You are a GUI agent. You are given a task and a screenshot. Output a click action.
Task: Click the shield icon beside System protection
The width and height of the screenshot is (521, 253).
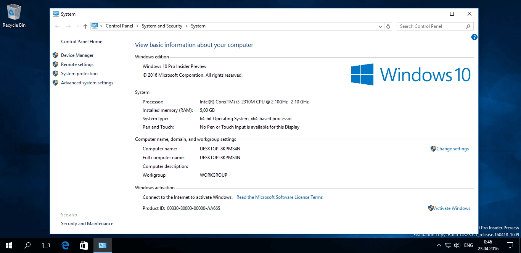coord(55,74)
